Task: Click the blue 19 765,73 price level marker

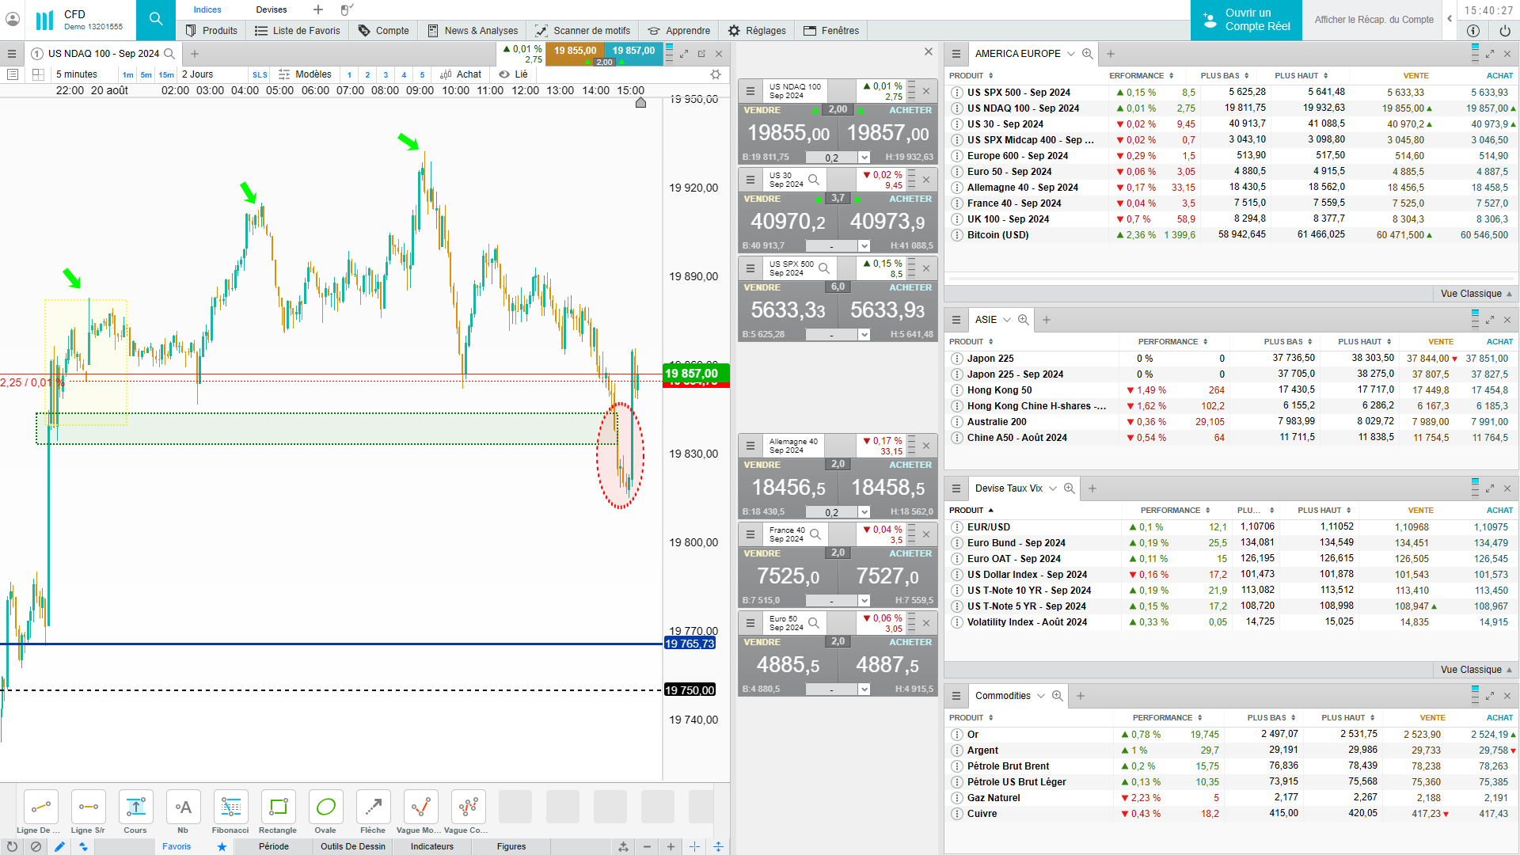Action: pos(690,644)
